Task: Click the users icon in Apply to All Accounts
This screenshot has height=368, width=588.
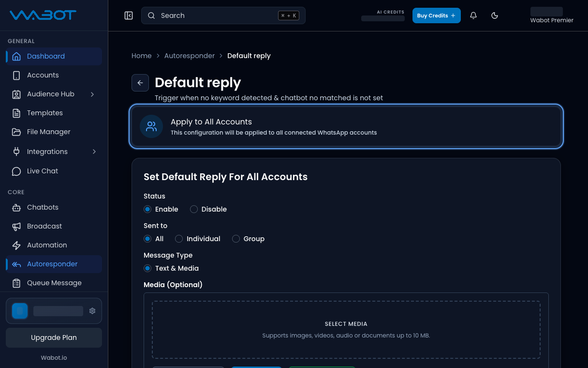Action: pos(151,126)
